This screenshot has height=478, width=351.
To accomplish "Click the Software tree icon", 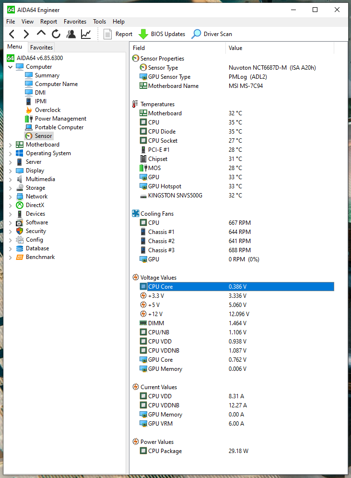I will [x=20, y=222].
